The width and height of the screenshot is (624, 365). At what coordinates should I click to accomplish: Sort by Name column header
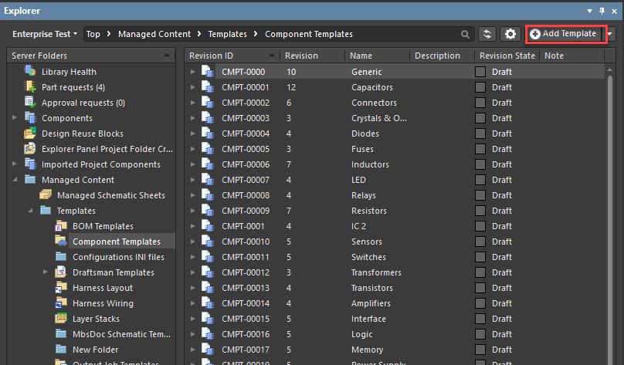tap(377, 56)
